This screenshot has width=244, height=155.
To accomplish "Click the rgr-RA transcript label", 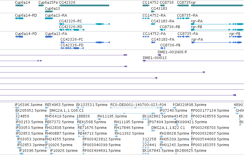I will [x=197, y=21].
